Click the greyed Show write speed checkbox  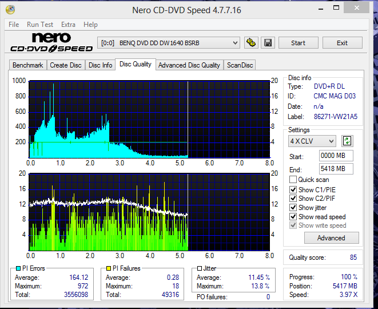[x=293, y=225]
